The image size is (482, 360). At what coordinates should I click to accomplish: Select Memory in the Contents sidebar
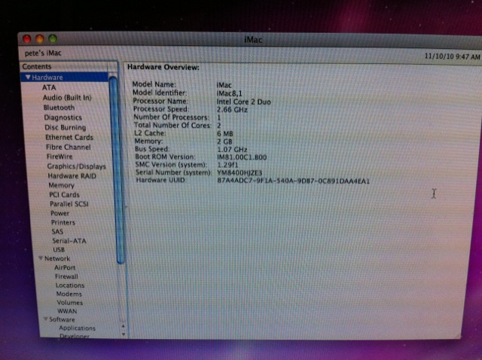tap(62, 185)
